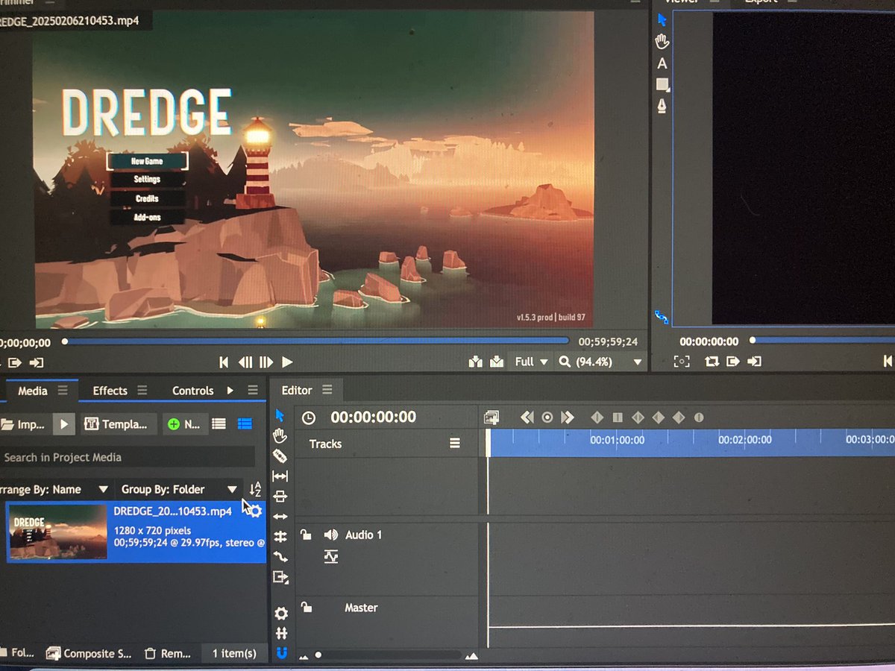Choose the Slice tool in the Editor
This screenshot has height=671, width=895.
point(280,456)
